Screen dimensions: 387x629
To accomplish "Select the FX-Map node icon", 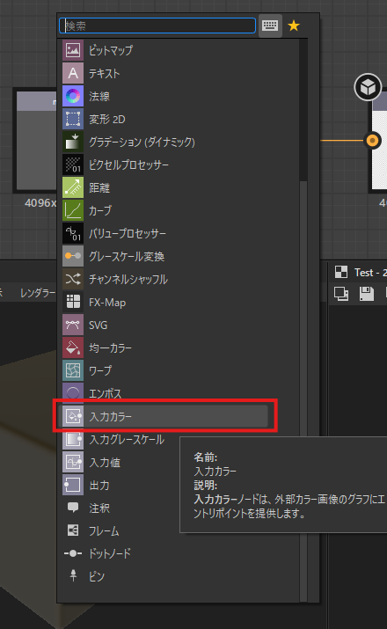I will click(x=73, y=302).
